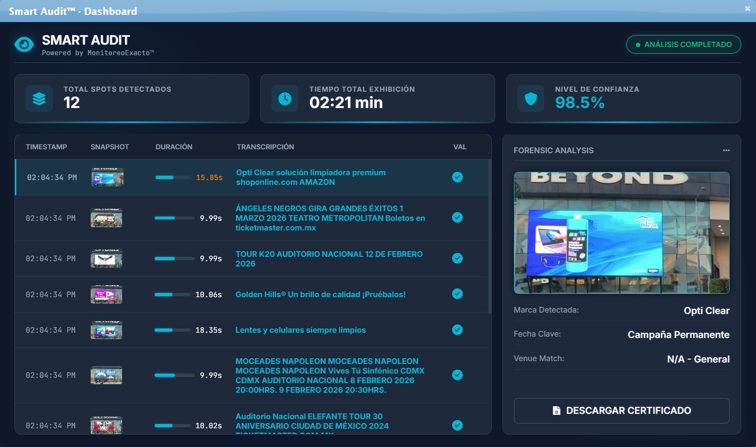Select the MOCEADES NAPOLEON transcription text
The height and width of the screenshot is (447, 756).
tap(330, 375)
